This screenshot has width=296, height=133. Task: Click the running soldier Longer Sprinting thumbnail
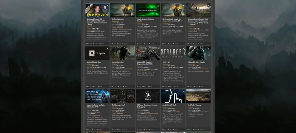[x=123, y=53]
